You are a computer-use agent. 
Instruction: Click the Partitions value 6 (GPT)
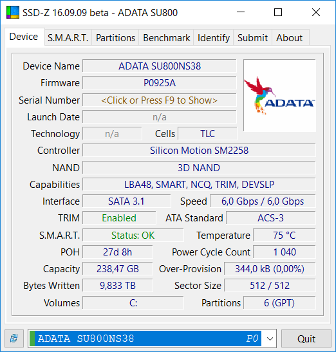click(279, 303)
